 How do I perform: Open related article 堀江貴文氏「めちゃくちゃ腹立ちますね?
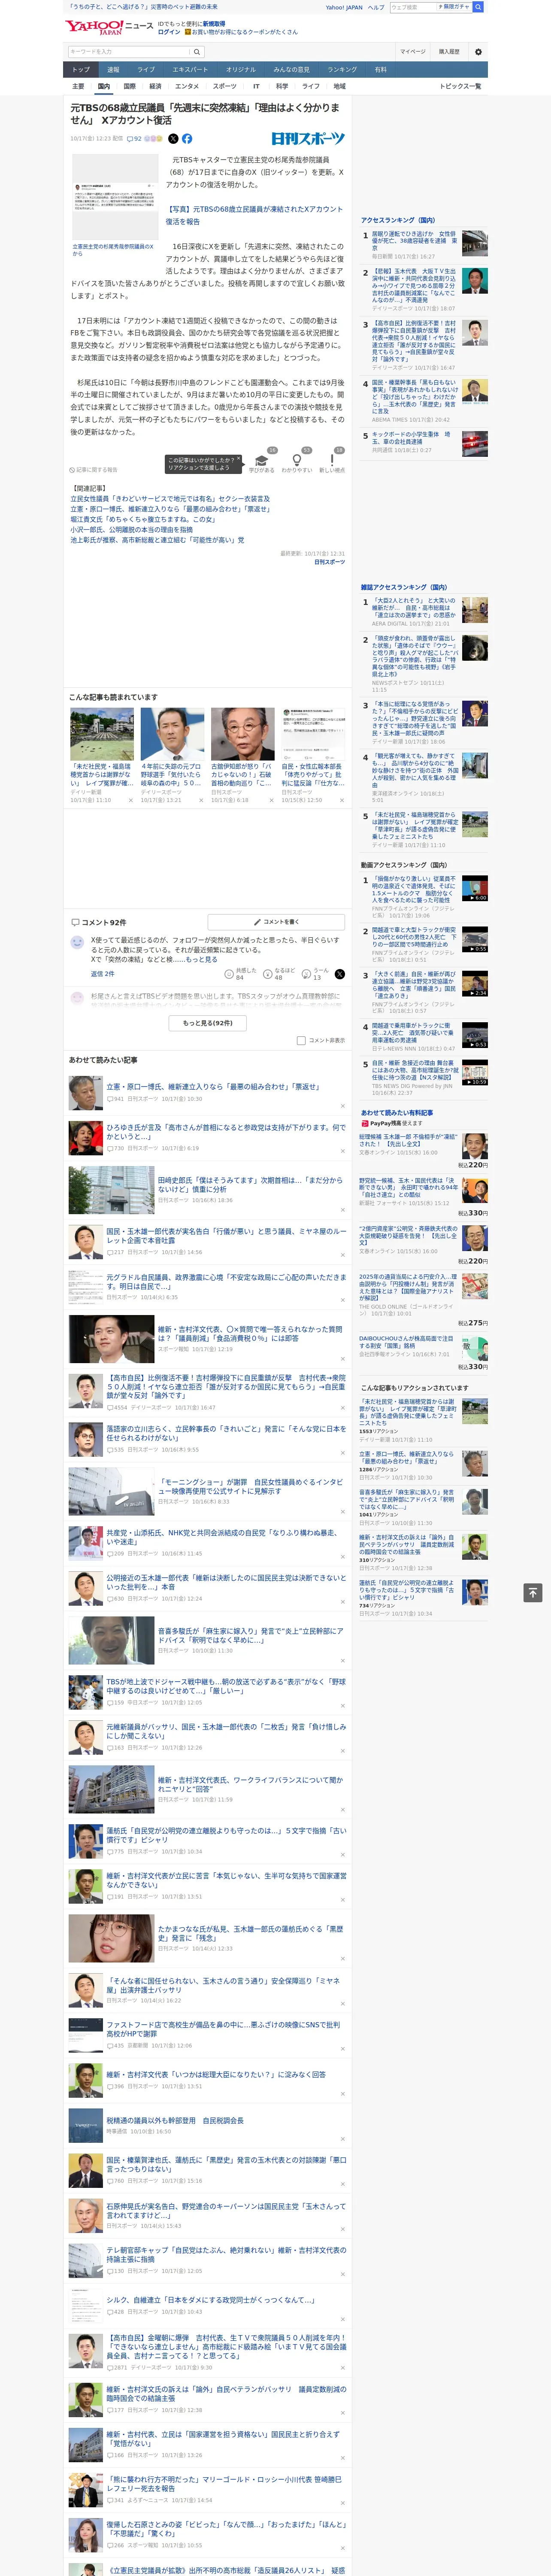(x=143, y=519)
